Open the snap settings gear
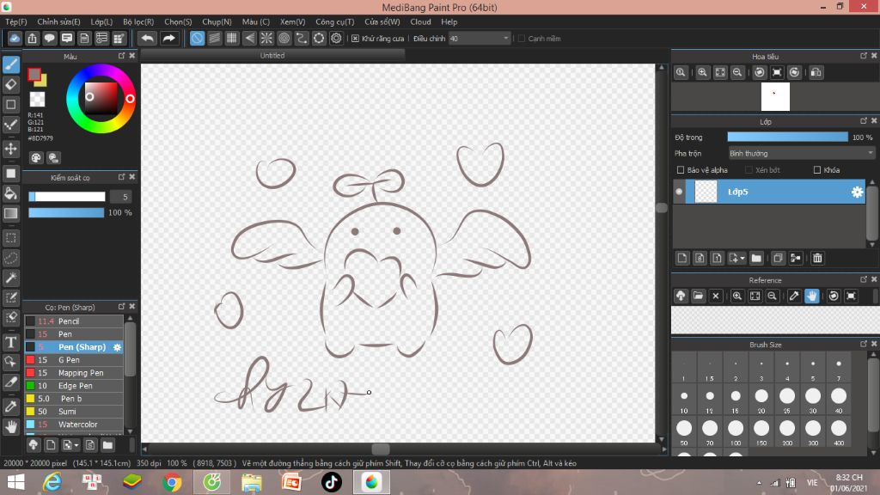The height and width of the screenshot is (495, 880). point(336,38)
